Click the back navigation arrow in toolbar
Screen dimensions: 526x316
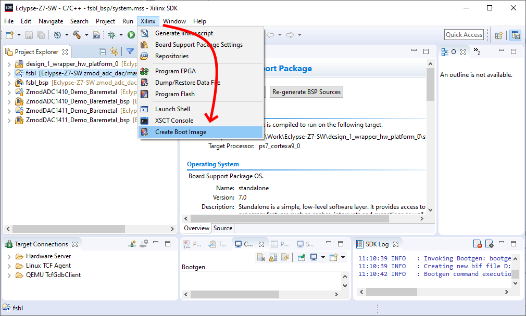(270, 35)
